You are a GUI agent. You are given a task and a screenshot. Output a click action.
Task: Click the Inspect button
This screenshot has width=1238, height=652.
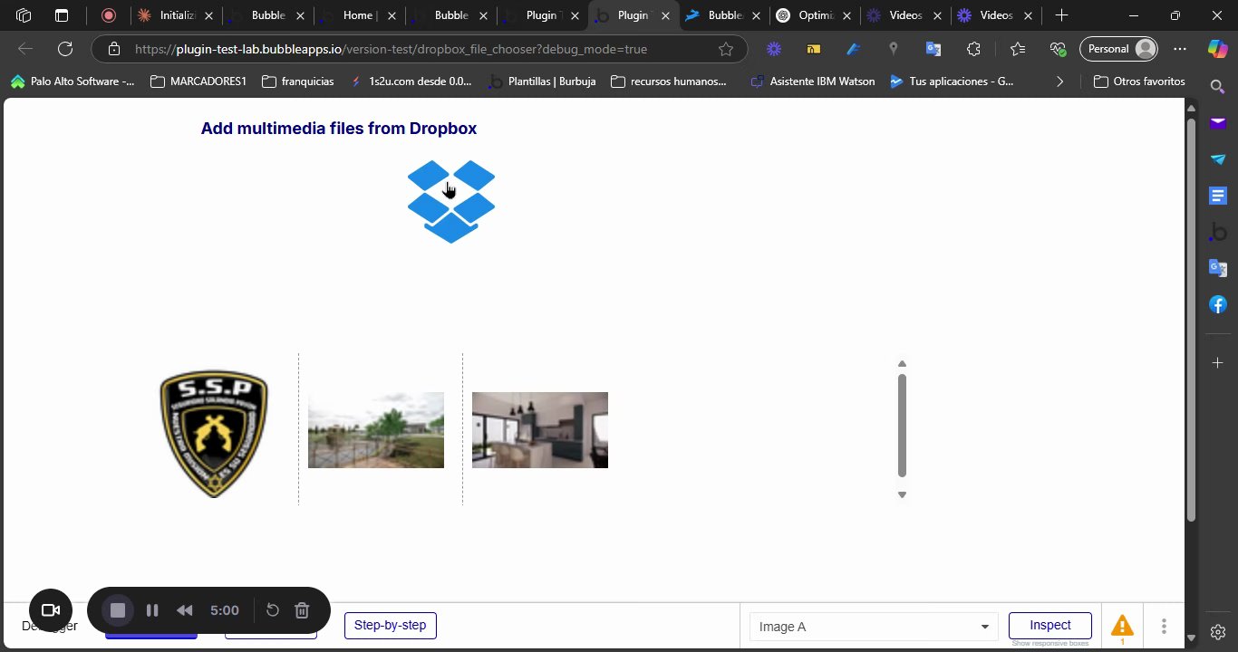click(x=1050, y=626)
